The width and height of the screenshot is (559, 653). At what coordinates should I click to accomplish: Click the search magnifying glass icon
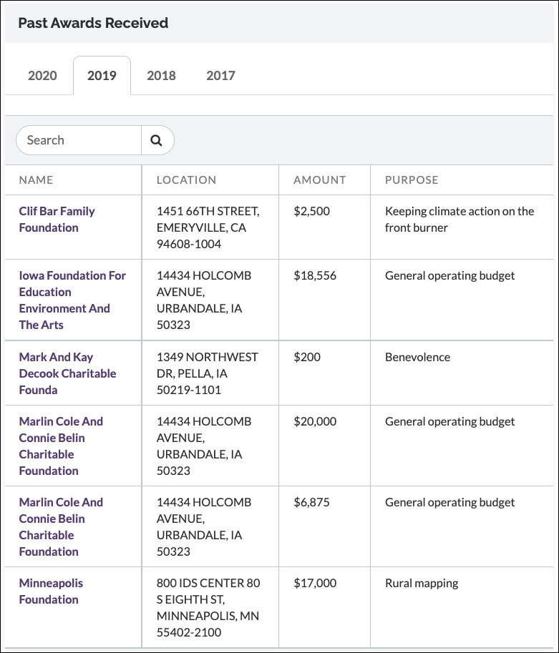[x=157, y=139]
